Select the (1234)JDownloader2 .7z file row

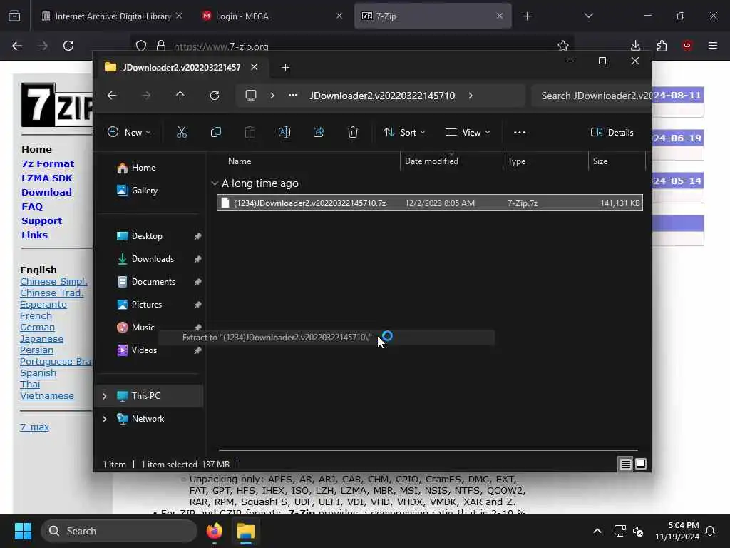430,203
